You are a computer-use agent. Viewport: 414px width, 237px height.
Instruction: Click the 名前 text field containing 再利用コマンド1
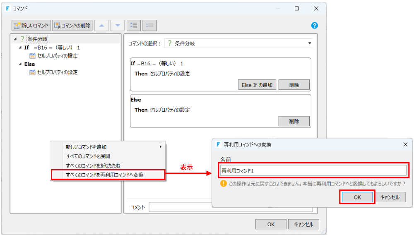[x=313, y=170]
